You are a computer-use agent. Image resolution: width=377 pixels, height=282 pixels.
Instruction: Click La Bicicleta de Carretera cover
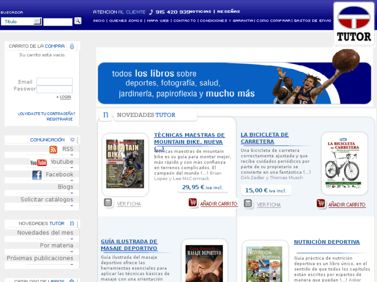[344, 163]
